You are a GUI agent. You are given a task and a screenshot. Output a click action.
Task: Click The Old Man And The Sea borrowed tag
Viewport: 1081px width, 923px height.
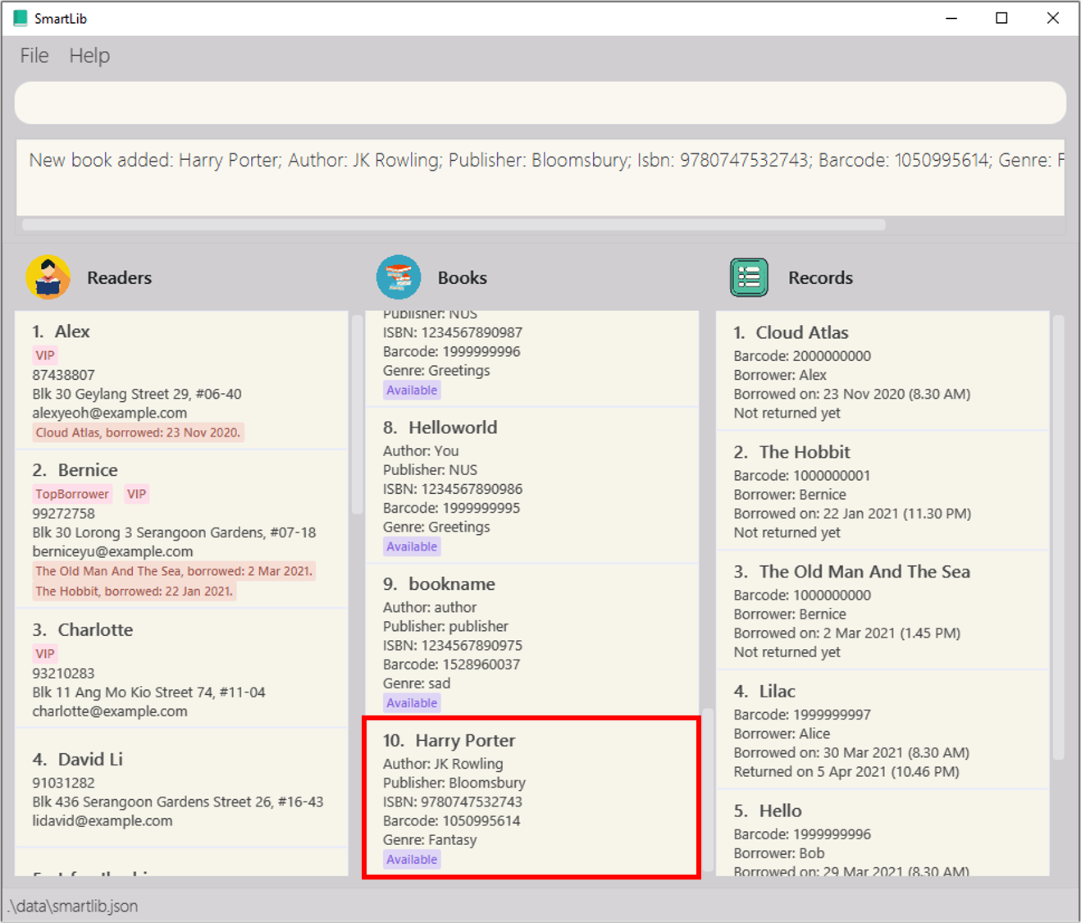(174, 571)
